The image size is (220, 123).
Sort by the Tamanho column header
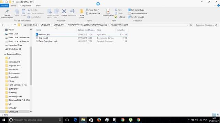(x=121, y=30)
